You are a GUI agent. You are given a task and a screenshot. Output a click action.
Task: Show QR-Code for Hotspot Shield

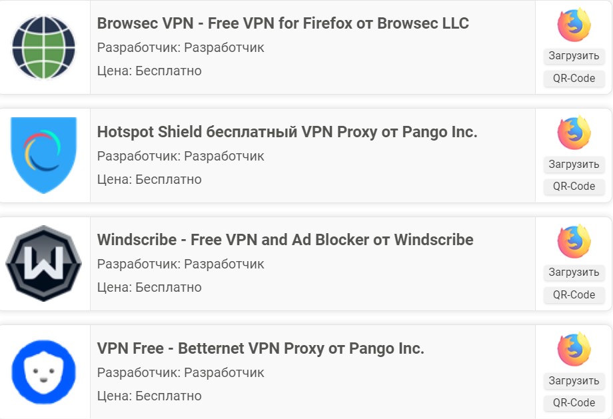tap(574, 186)
